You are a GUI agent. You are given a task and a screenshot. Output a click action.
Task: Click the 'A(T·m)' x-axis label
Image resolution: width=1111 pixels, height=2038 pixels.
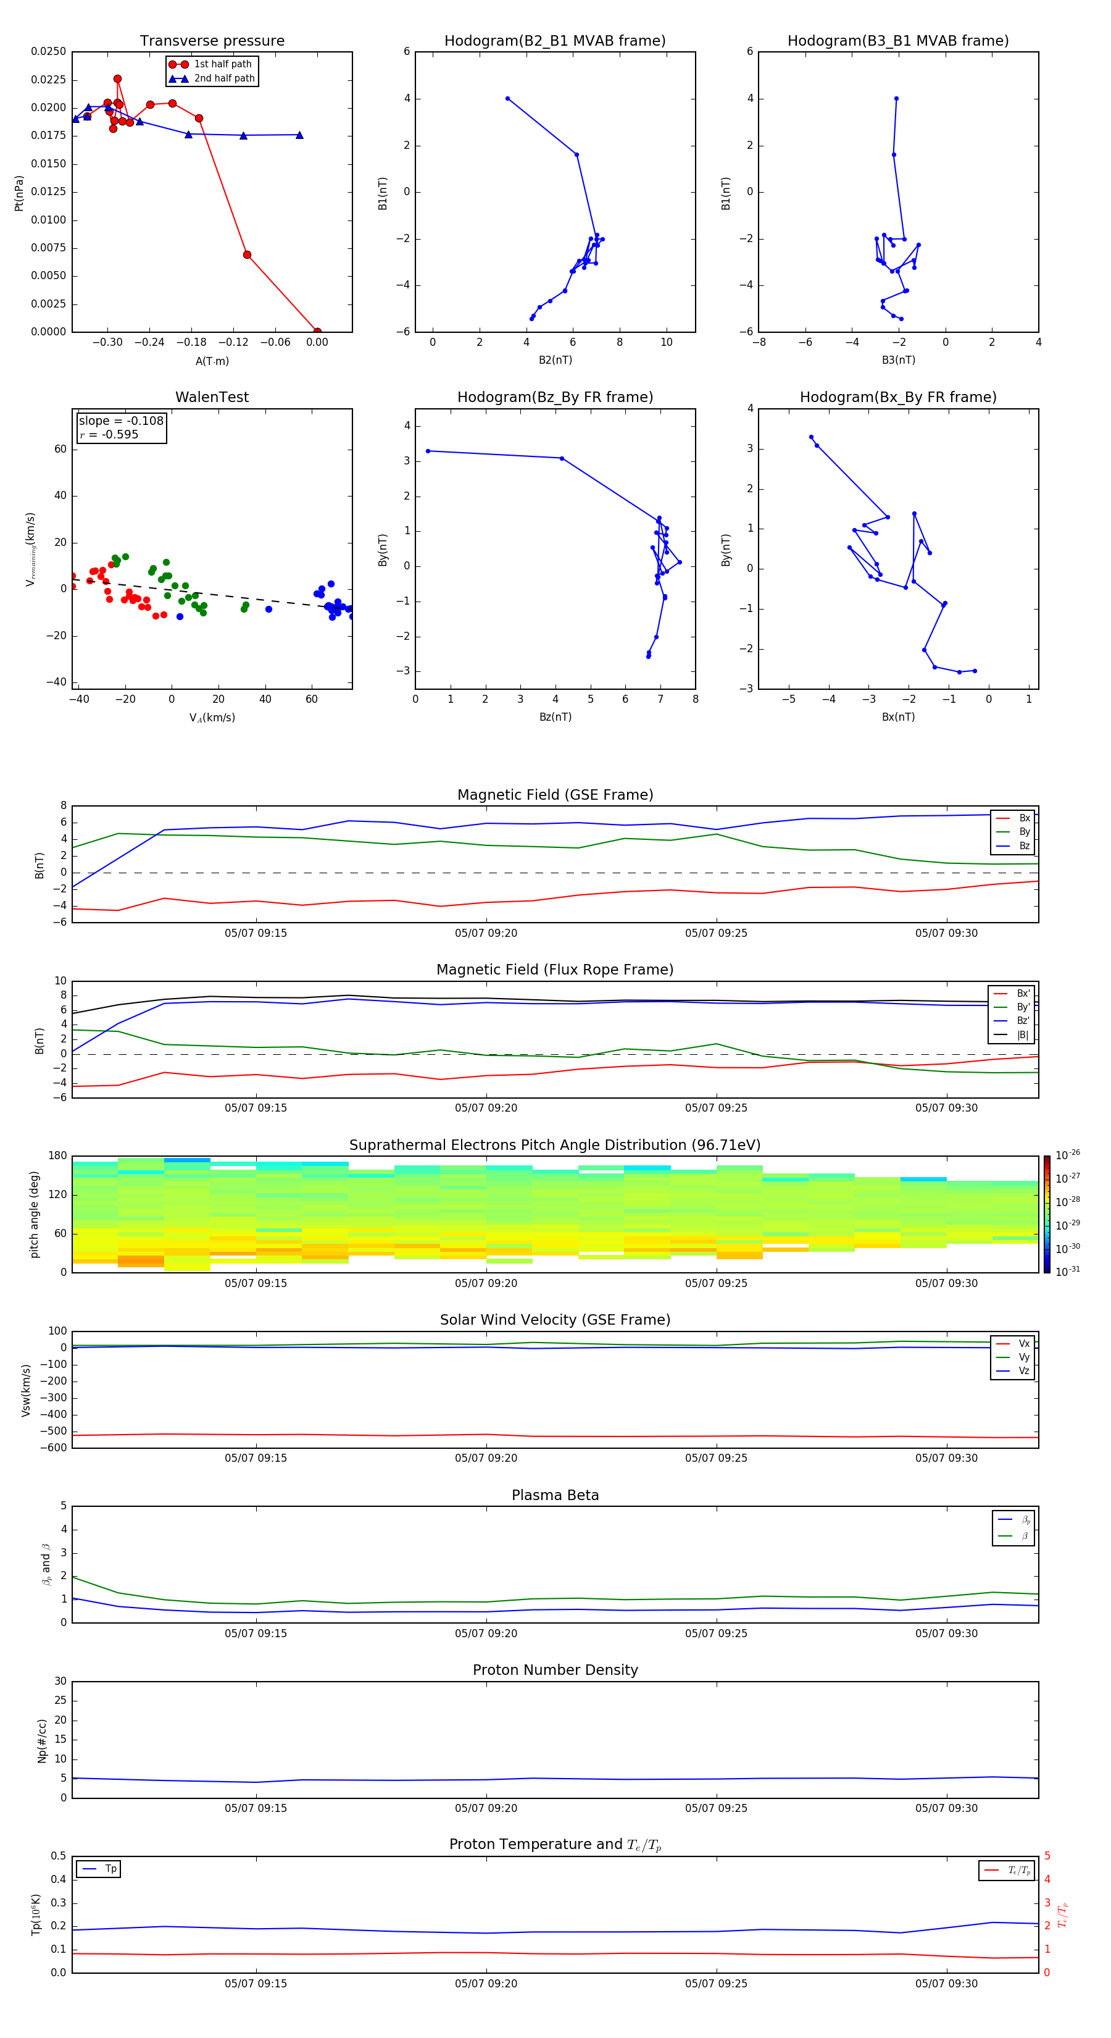pos(212,361)
